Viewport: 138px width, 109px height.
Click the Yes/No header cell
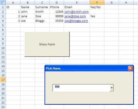point(97,7)
